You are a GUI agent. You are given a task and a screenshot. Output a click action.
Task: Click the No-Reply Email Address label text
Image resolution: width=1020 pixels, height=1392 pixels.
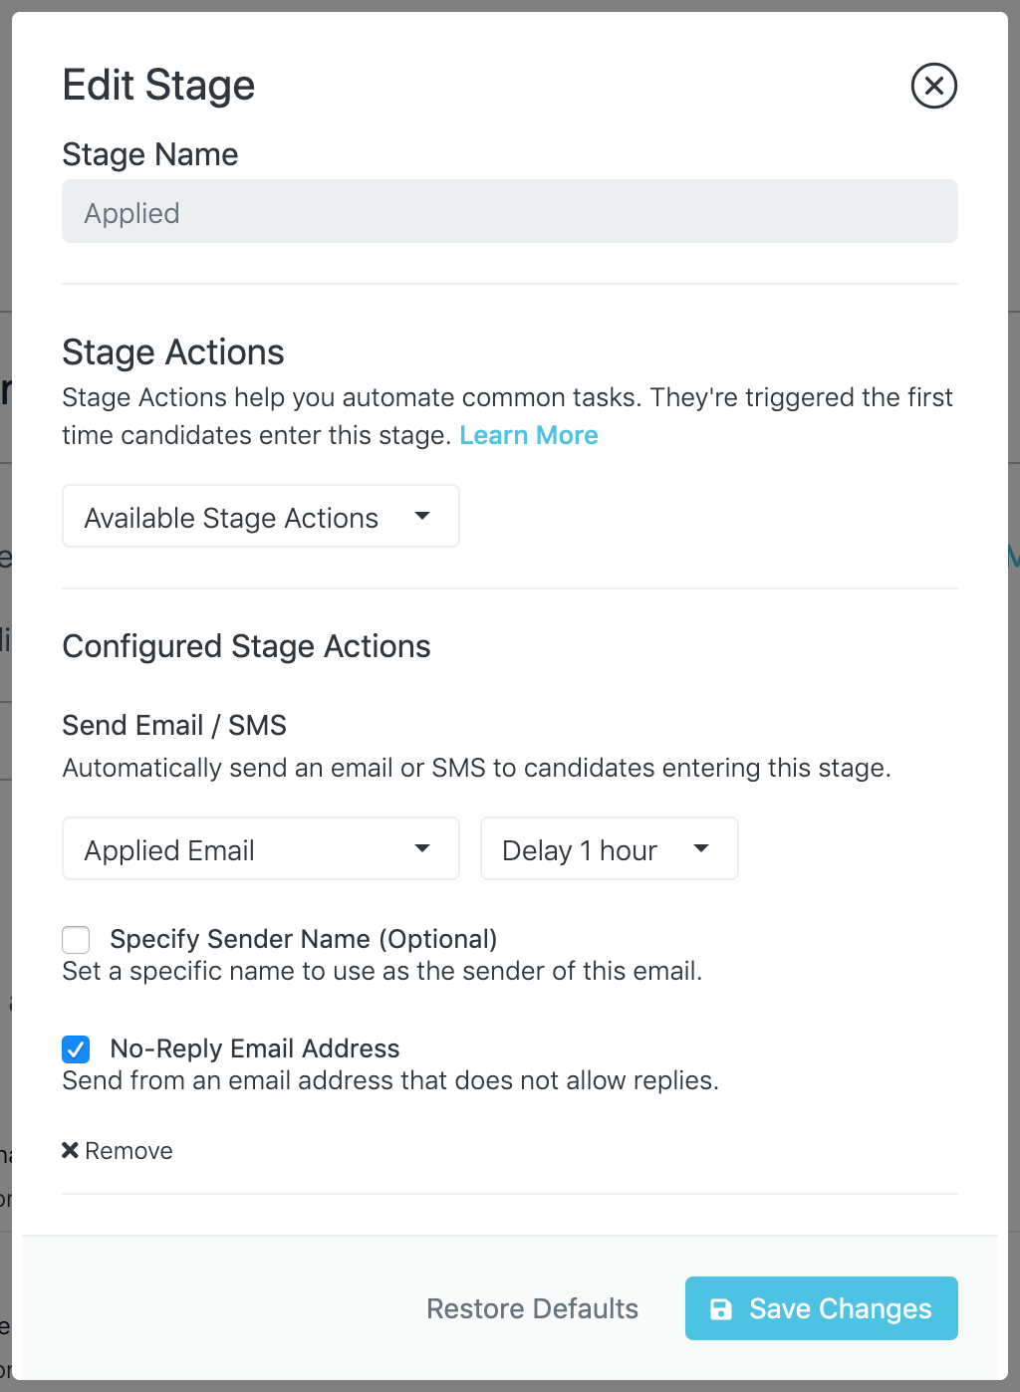coord(255,1048)
